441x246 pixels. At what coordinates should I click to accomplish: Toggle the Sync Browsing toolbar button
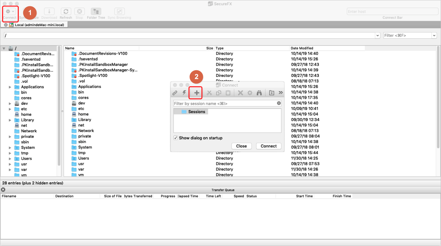coord(119,12)
